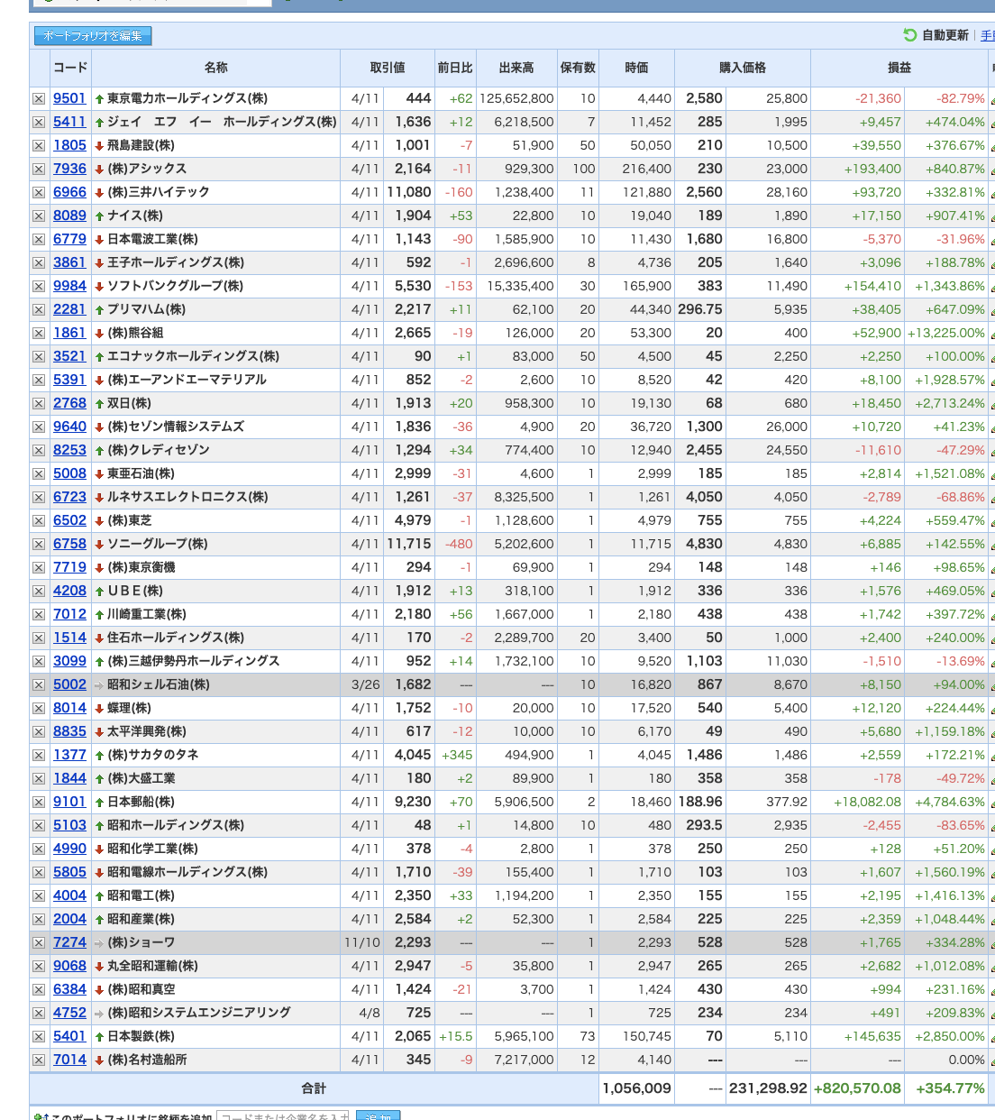Open stock code 6758 link

click(69, 544)
